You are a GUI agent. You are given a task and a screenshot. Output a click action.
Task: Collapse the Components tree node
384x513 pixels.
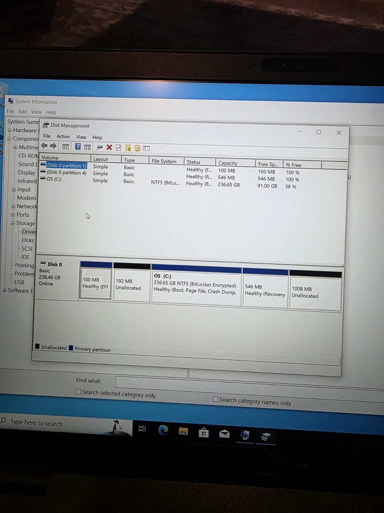coord(10,139)
